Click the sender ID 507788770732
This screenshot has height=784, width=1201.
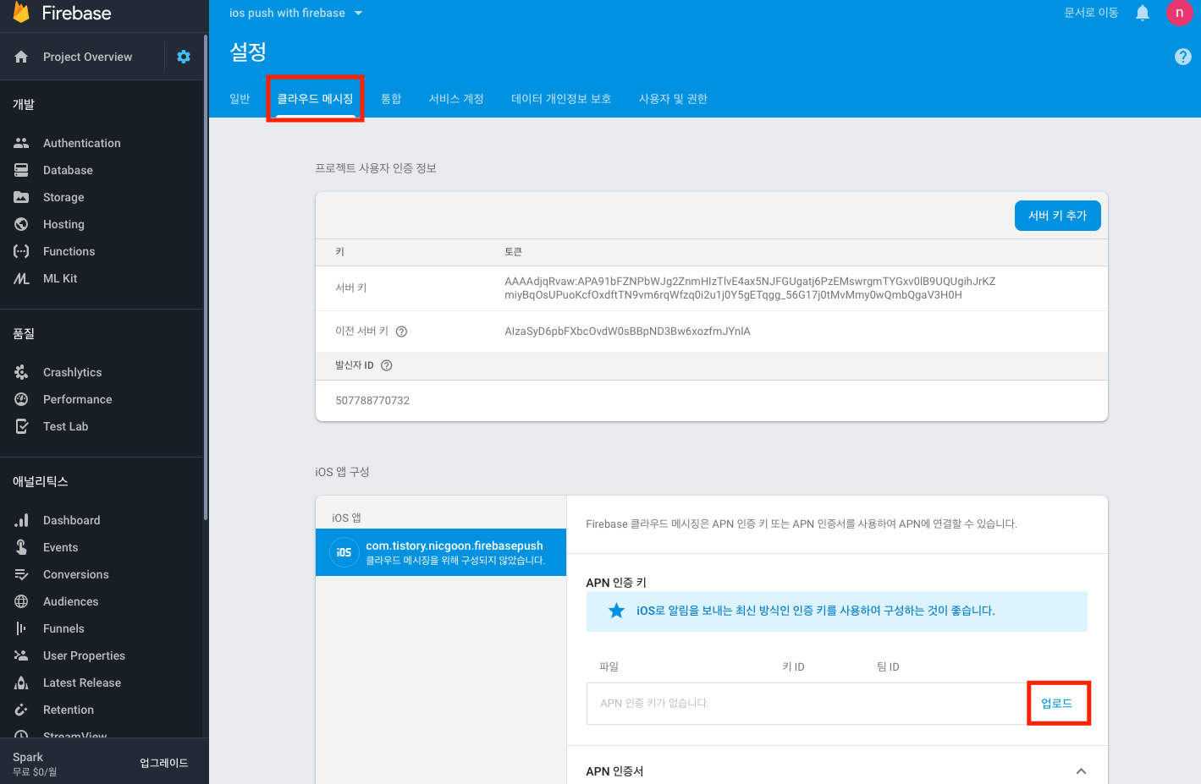(x=372, y=401)
